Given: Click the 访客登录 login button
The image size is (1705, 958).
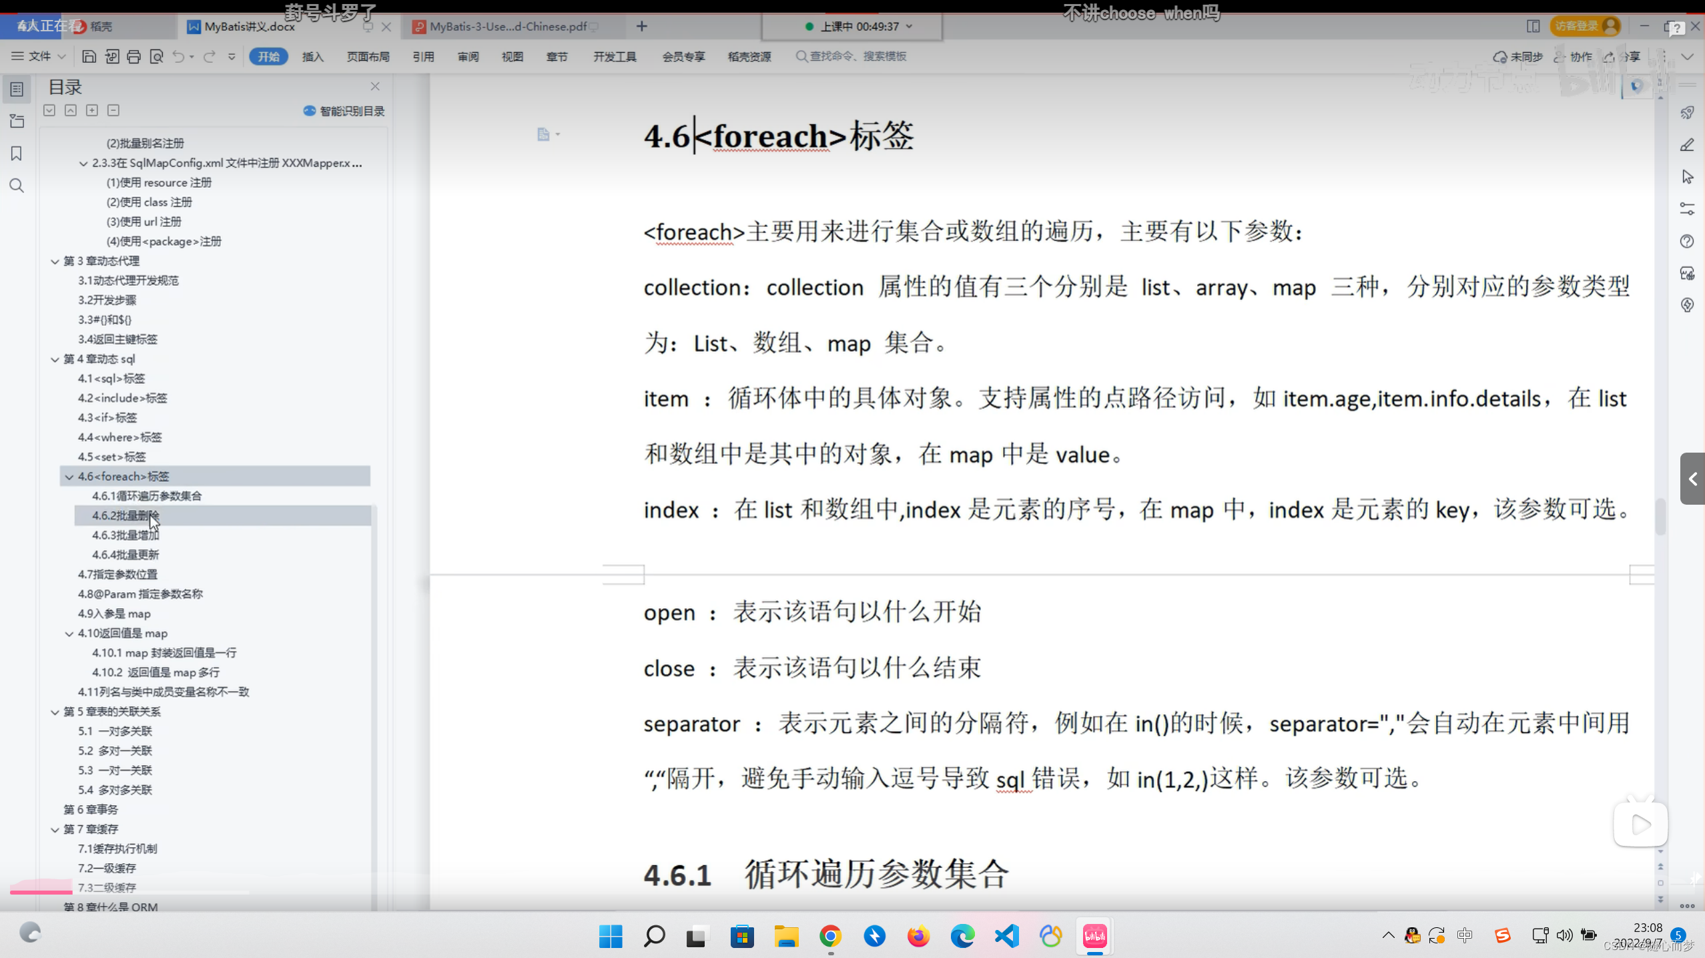Looking at the screenshot, I should tap(1584, 26).
